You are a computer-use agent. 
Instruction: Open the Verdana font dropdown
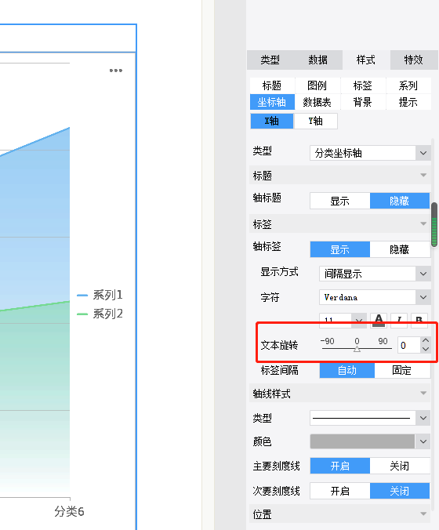click(375, 297)
